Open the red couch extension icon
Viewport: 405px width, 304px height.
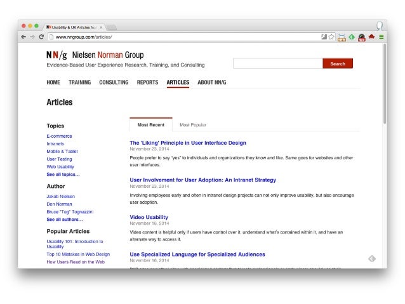pyautogui.click(x=372, y=37)
